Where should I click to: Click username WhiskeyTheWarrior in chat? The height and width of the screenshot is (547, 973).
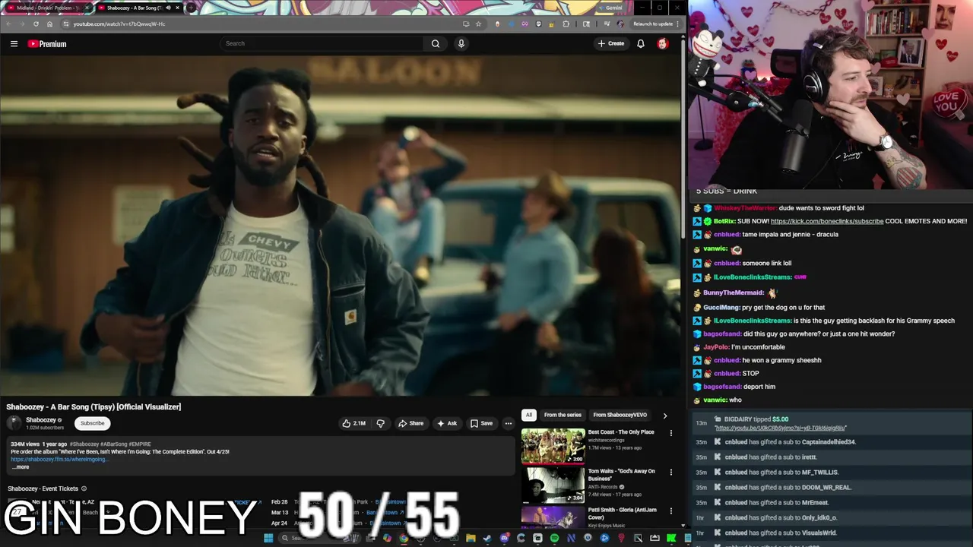click(x=745, y=208)
